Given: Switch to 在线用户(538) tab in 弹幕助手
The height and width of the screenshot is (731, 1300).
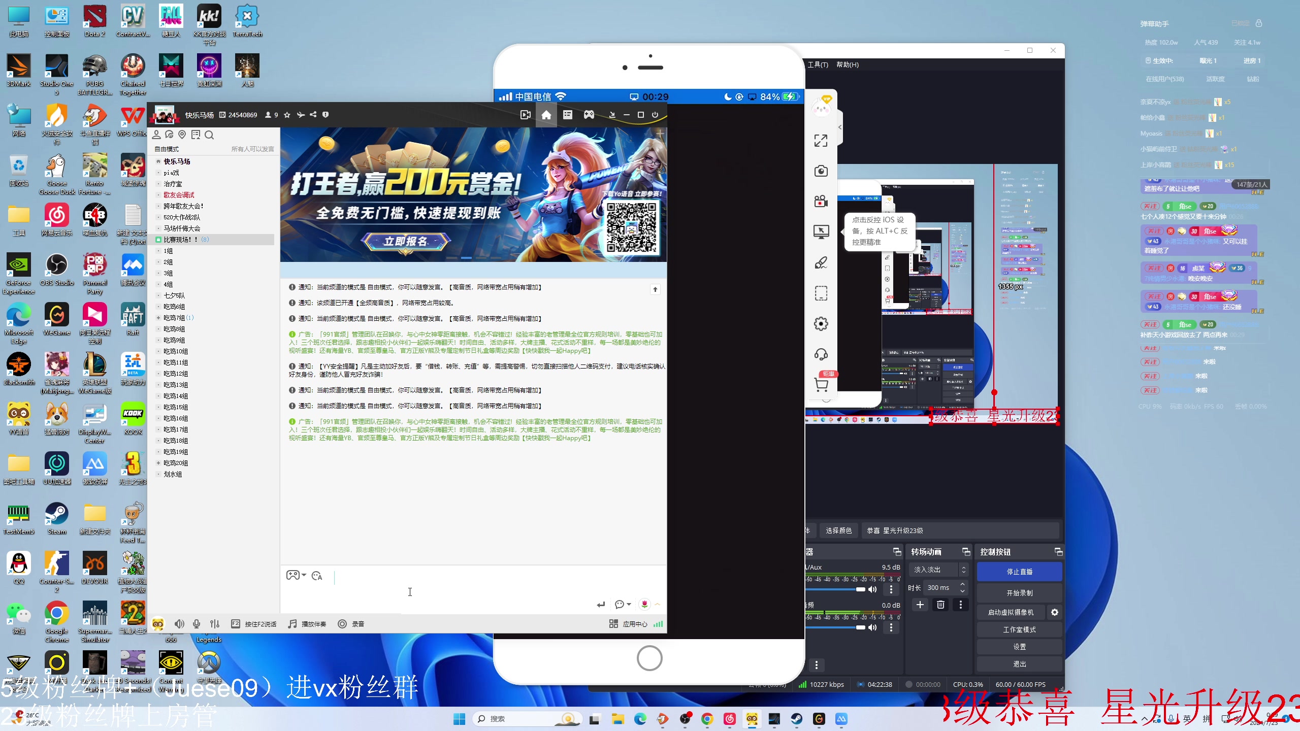Looking at the screenshot, I should pyautogui.click(x=1165, y=79).
